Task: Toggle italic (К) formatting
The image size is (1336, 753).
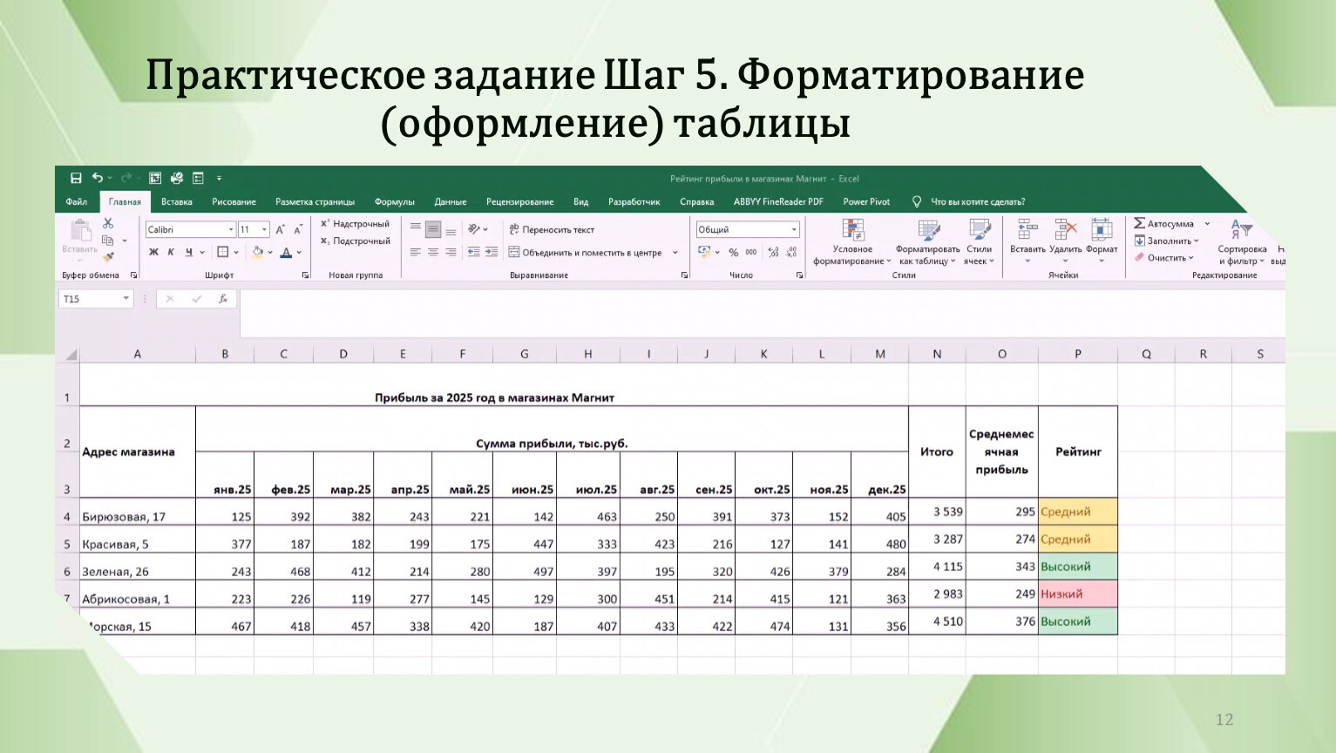Action: (x=171, y=253)
